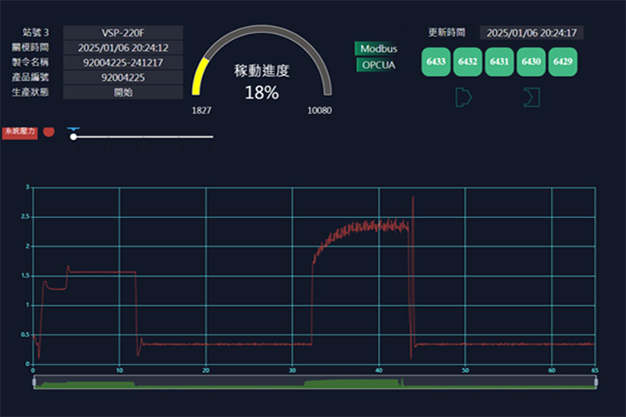Click cycle number 6432 button
Image resolution: width=626 pixels, height=417 pixels.
(468, 63)
